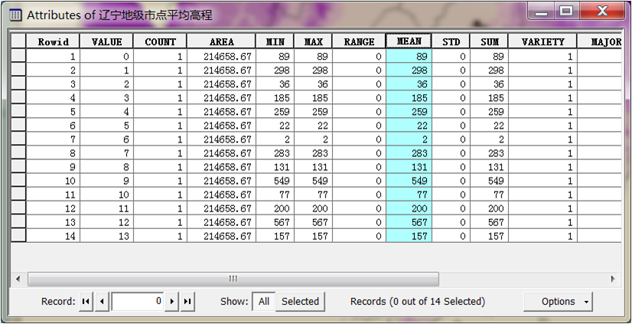This screenshot has height=324, width=632.
Task: Maximize the Attributes window
Action: tap(566, 12)
